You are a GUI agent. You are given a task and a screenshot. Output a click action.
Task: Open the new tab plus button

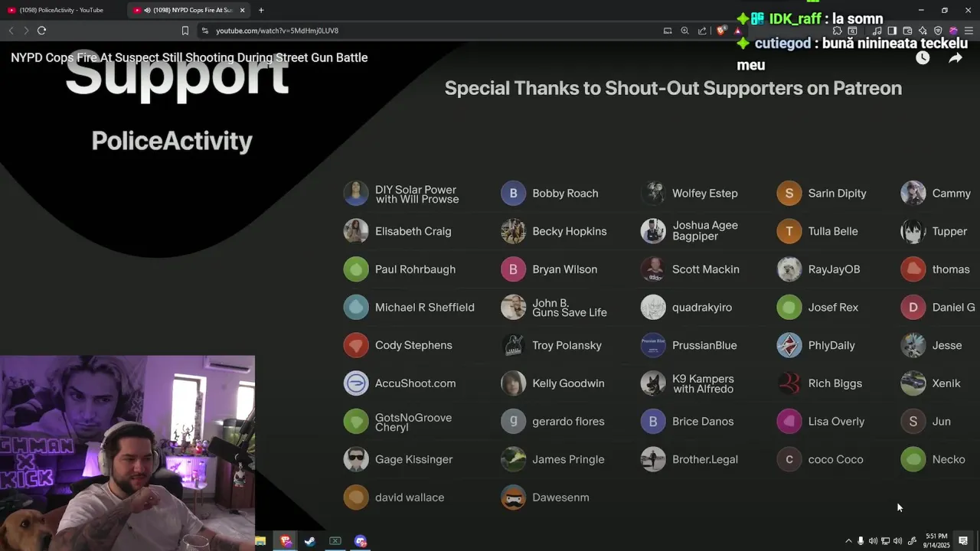click(x=261, y=10)
